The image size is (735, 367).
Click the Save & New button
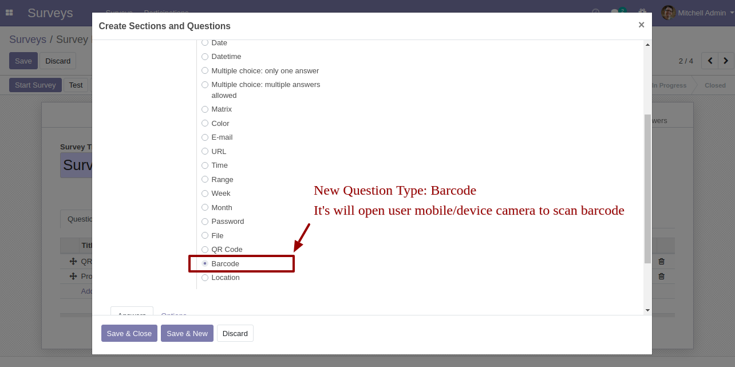(187, 333)
